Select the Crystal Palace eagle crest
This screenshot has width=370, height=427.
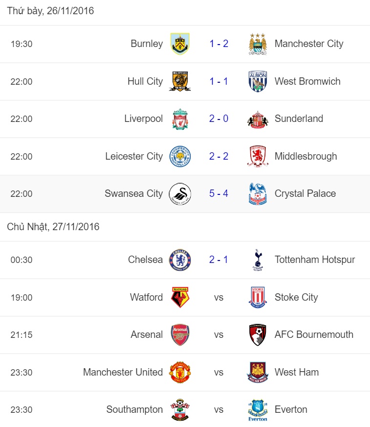(x=258, y=194)
